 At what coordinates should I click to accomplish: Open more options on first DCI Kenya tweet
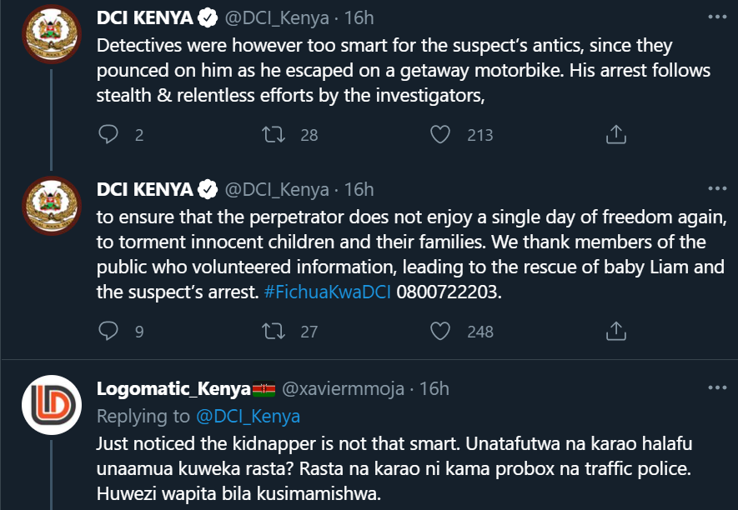pos(717,17)
